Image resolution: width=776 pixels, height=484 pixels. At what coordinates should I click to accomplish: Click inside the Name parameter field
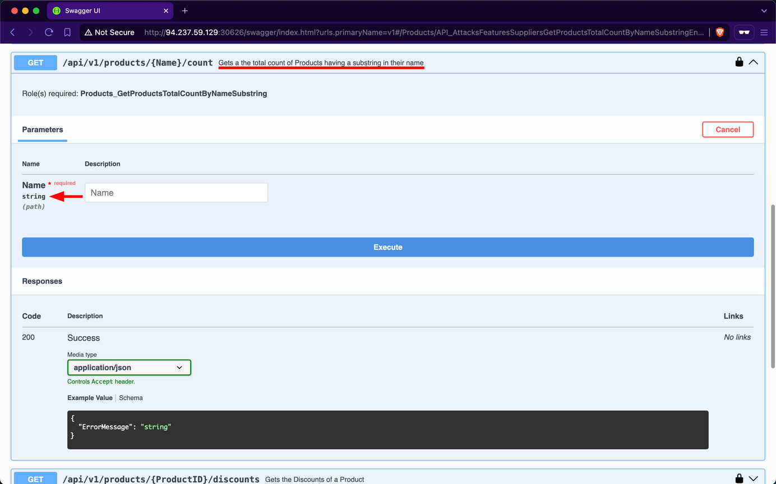click(x=175, y=192)
